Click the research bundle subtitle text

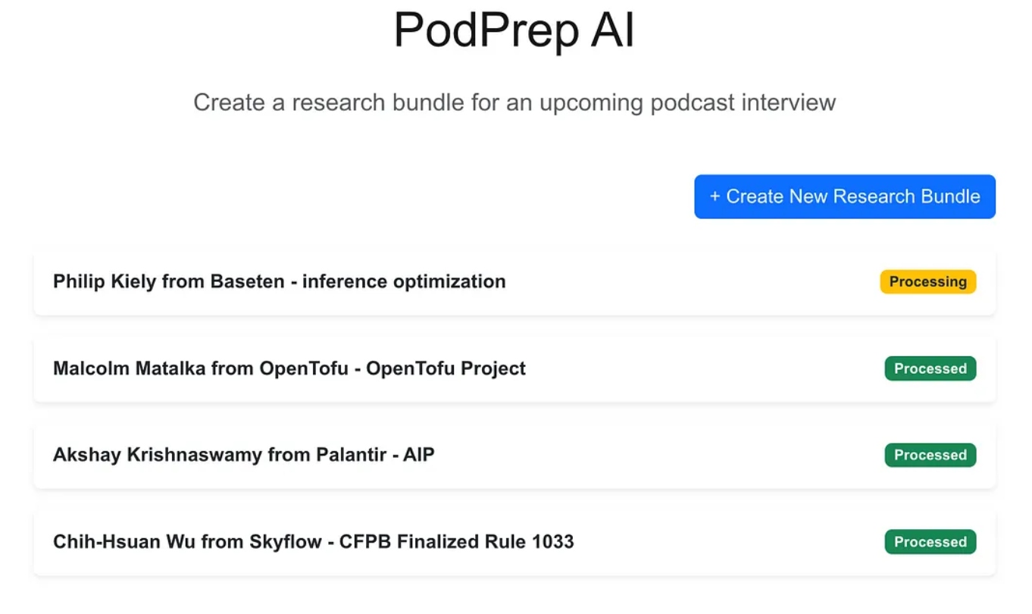coord(514,102)
